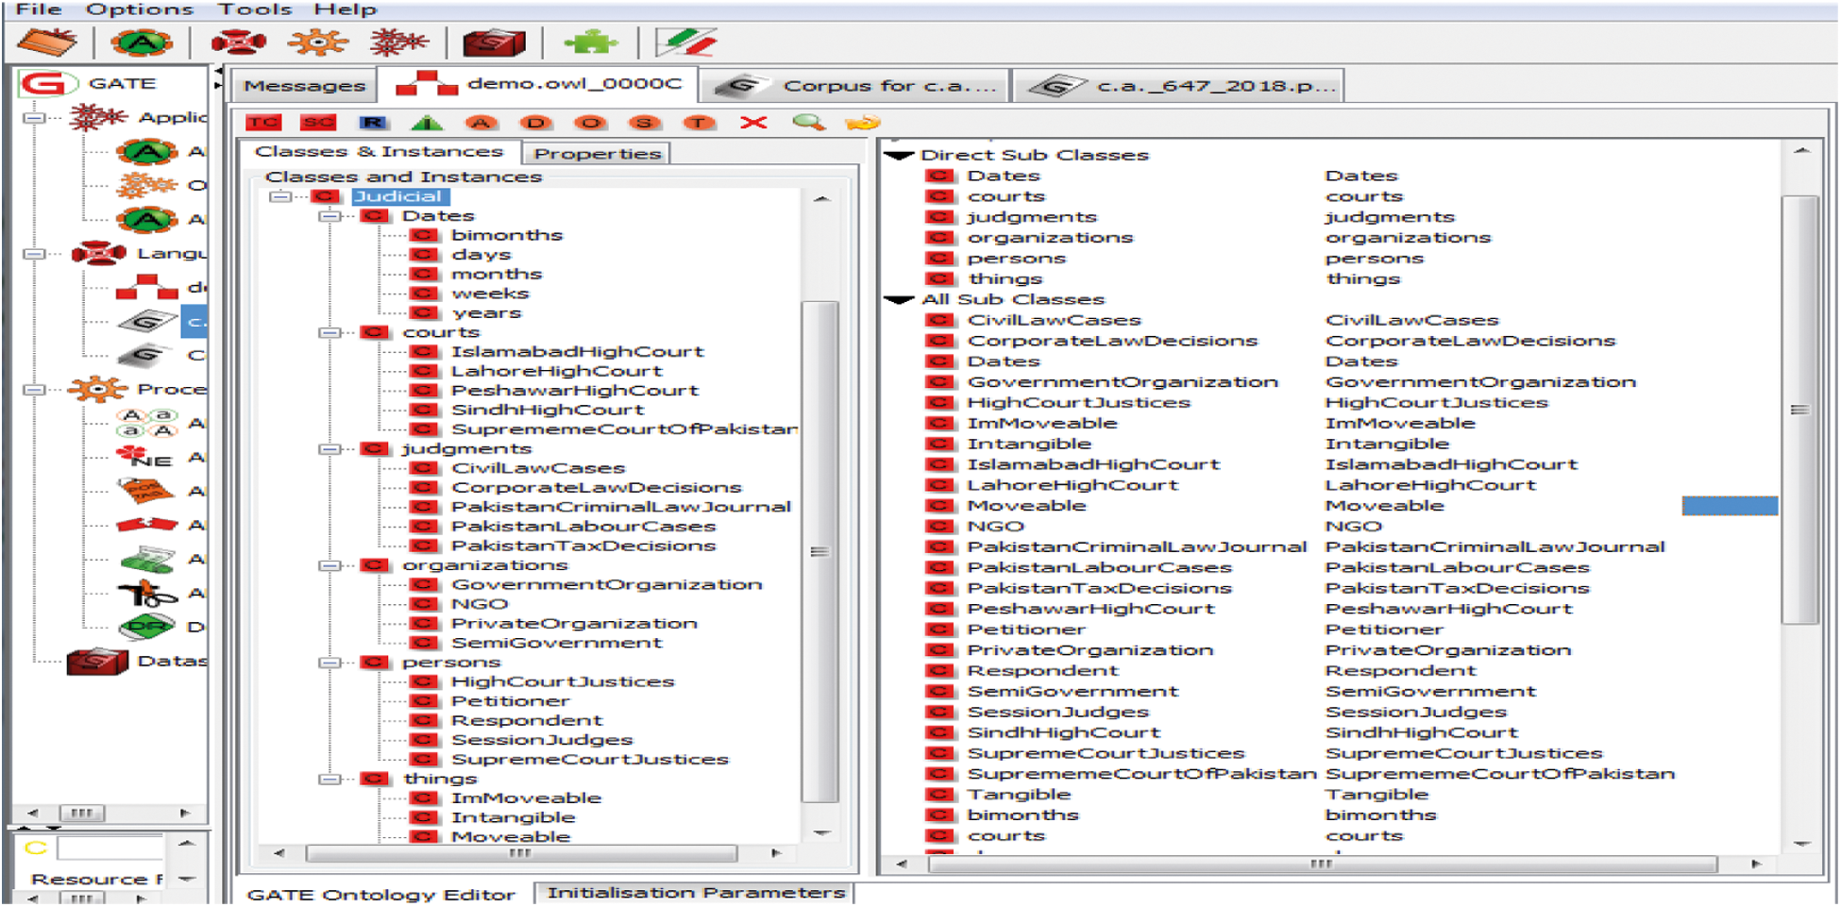Viewport: 1841px width, 907px height.
Task: Open the Messages tab
Action: pos(304,86)
